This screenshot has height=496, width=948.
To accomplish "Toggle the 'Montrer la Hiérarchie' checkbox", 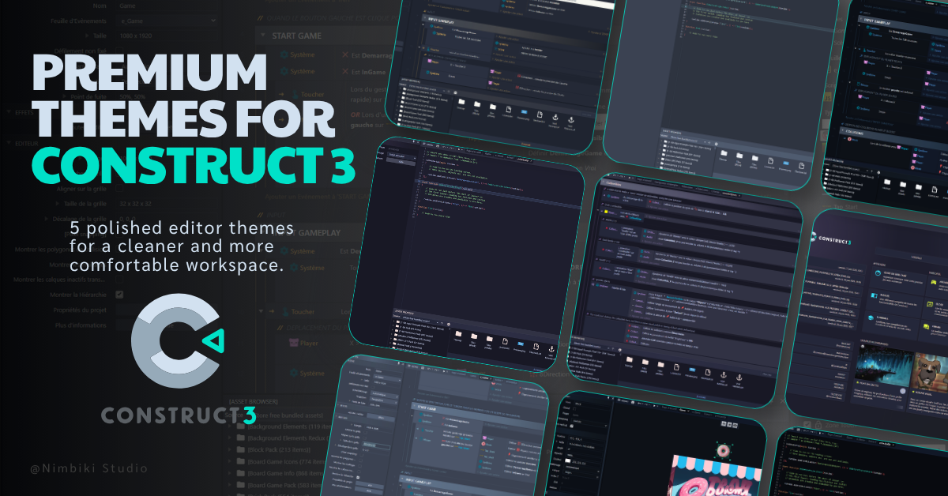I will coord(119,294).
